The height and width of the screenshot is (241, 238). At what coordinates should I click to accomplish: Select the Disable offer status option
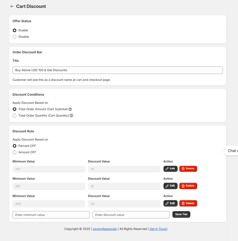point(15,37)
